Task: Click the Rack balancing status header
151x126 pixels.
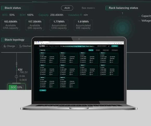Action: 123,8
